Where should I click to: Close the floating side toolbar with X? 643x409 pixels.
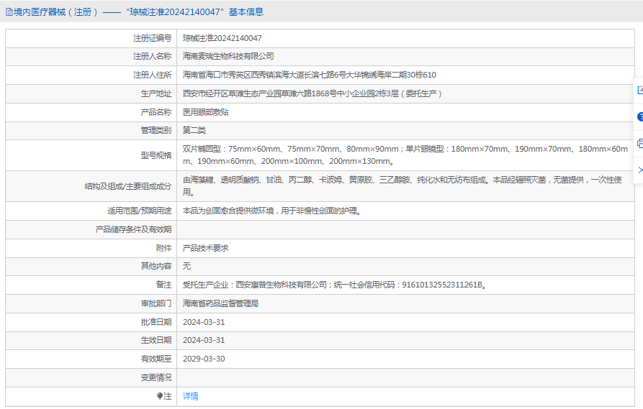tap(639, 170)
